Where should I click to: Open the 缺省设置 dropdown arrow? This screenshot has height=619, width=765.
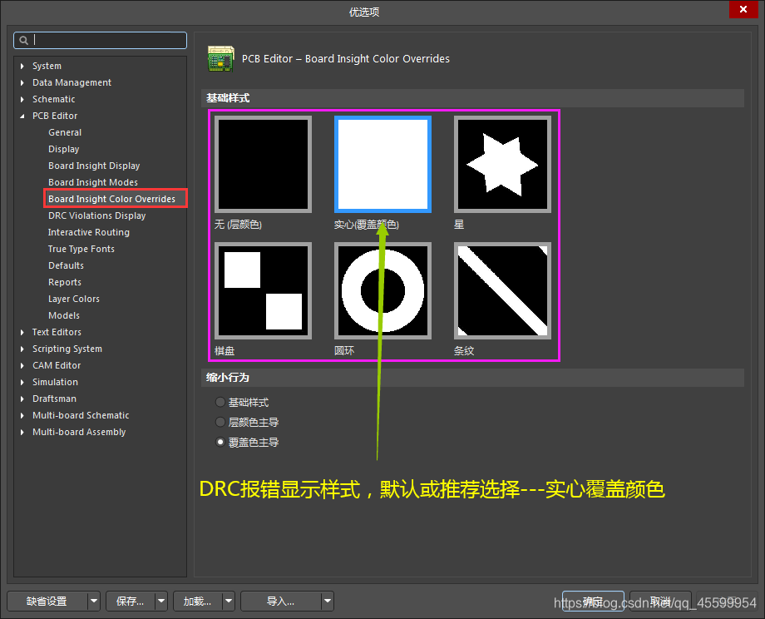click(92, 601)
